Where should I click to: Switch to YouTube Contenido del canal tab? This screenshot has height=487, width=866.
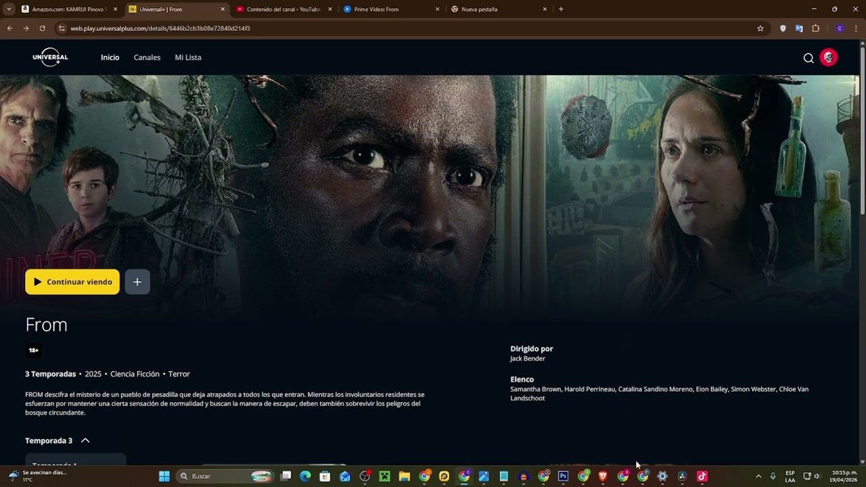[x=283, y=9]
